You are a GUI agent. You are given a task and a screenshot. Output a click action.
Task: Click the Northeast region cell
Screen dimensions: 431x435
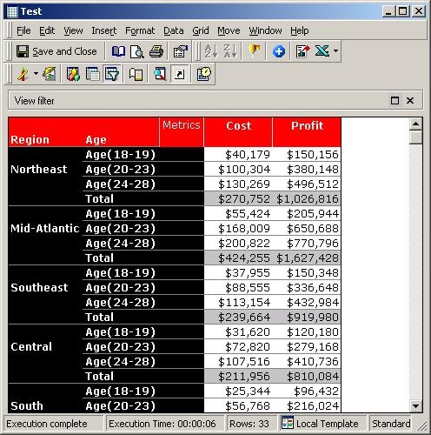click(x=45, y=177)
